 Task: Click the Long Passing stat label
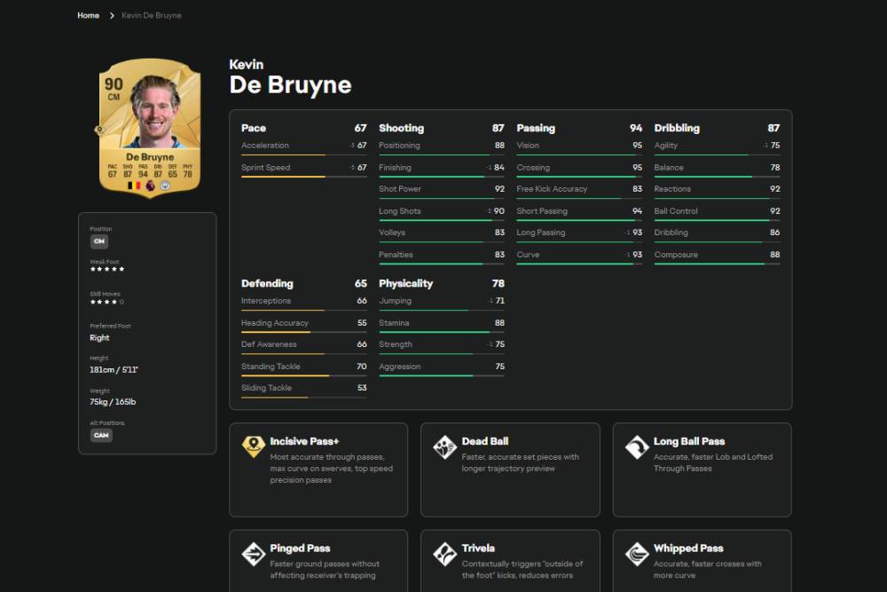coord(541,233)
